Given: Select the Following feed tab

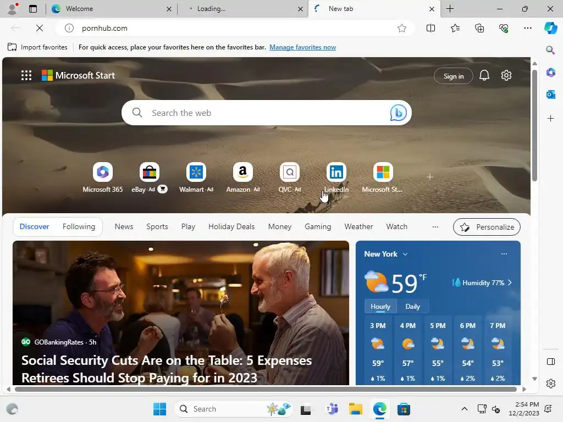Looking at the screenshot, I should click(x=79, y=226).
